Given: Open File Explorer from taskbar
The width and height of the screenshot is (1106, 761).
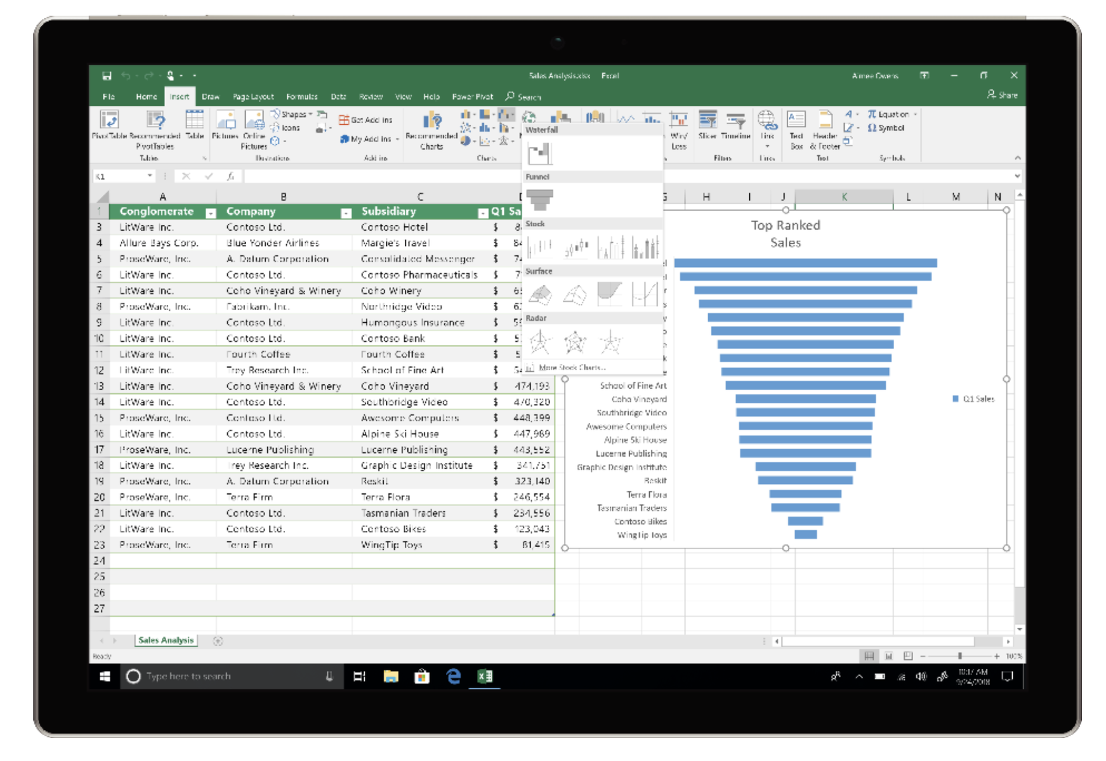Looking at the screenshot, I should [391, 677].
